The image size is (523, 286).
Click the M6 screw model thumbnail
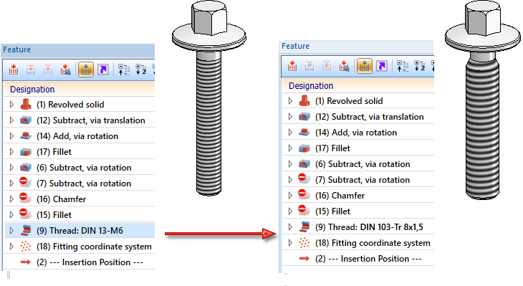tap(209, 97)
